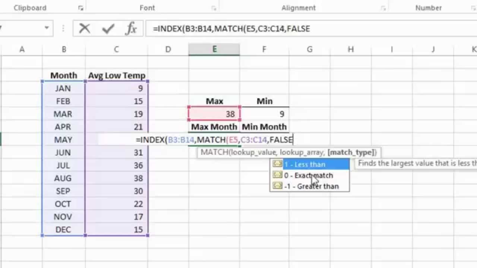Click temperature value 17 for NOV
The width and height of the screenshot is (477, 268).
(x=117, y=217)
